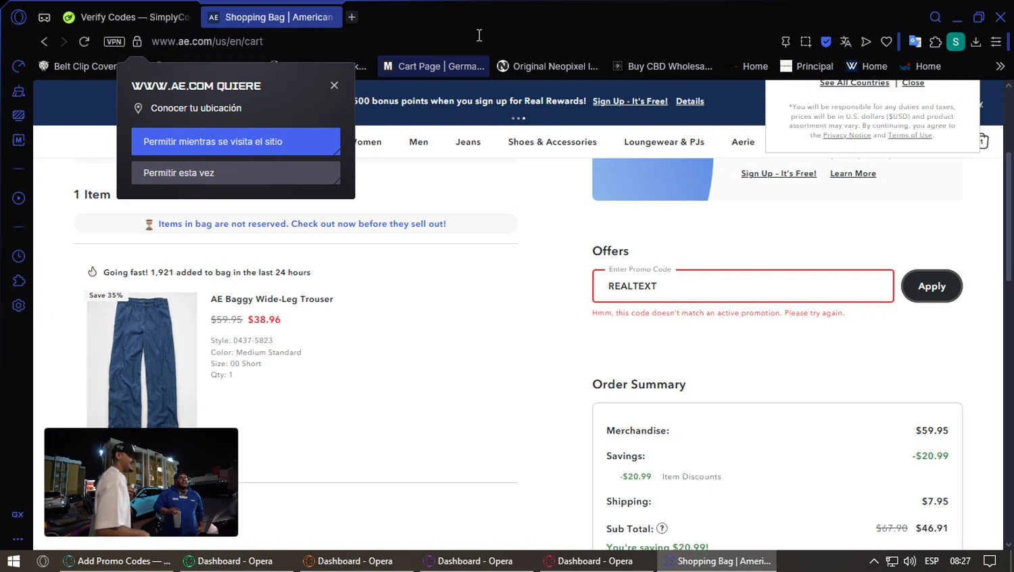1014x572 pixels.
Task: Open a new tab with plus button
Action: click(x=352, y=17)
